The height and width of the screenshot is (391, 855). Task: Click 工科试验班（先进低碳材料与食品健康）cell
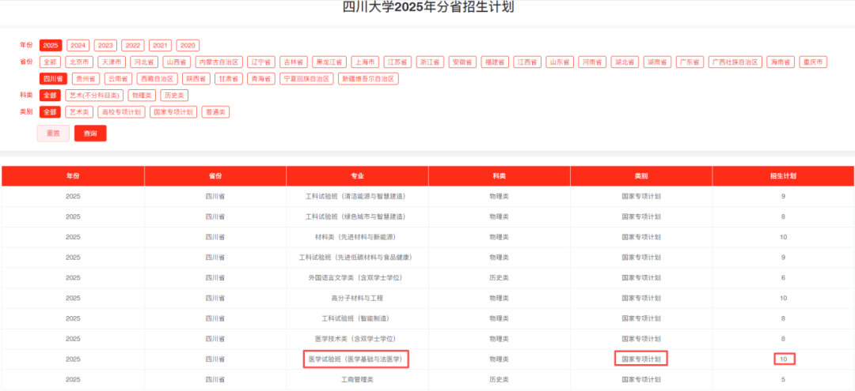(x=356, y=258)
